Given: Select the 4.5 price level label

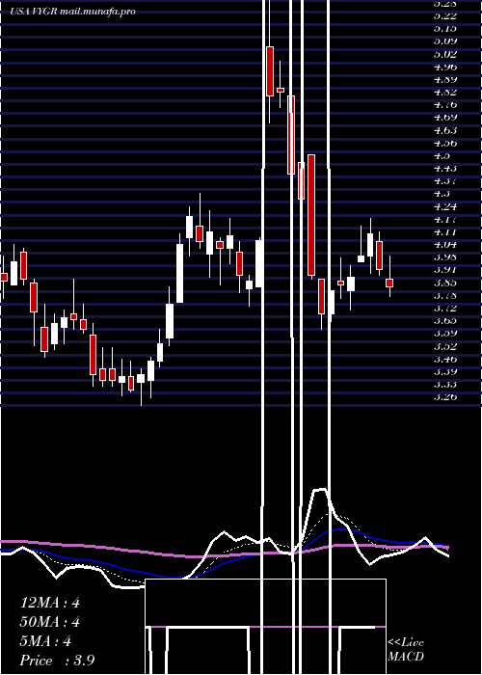Looking at the screenshot, I should pos(442,156).
